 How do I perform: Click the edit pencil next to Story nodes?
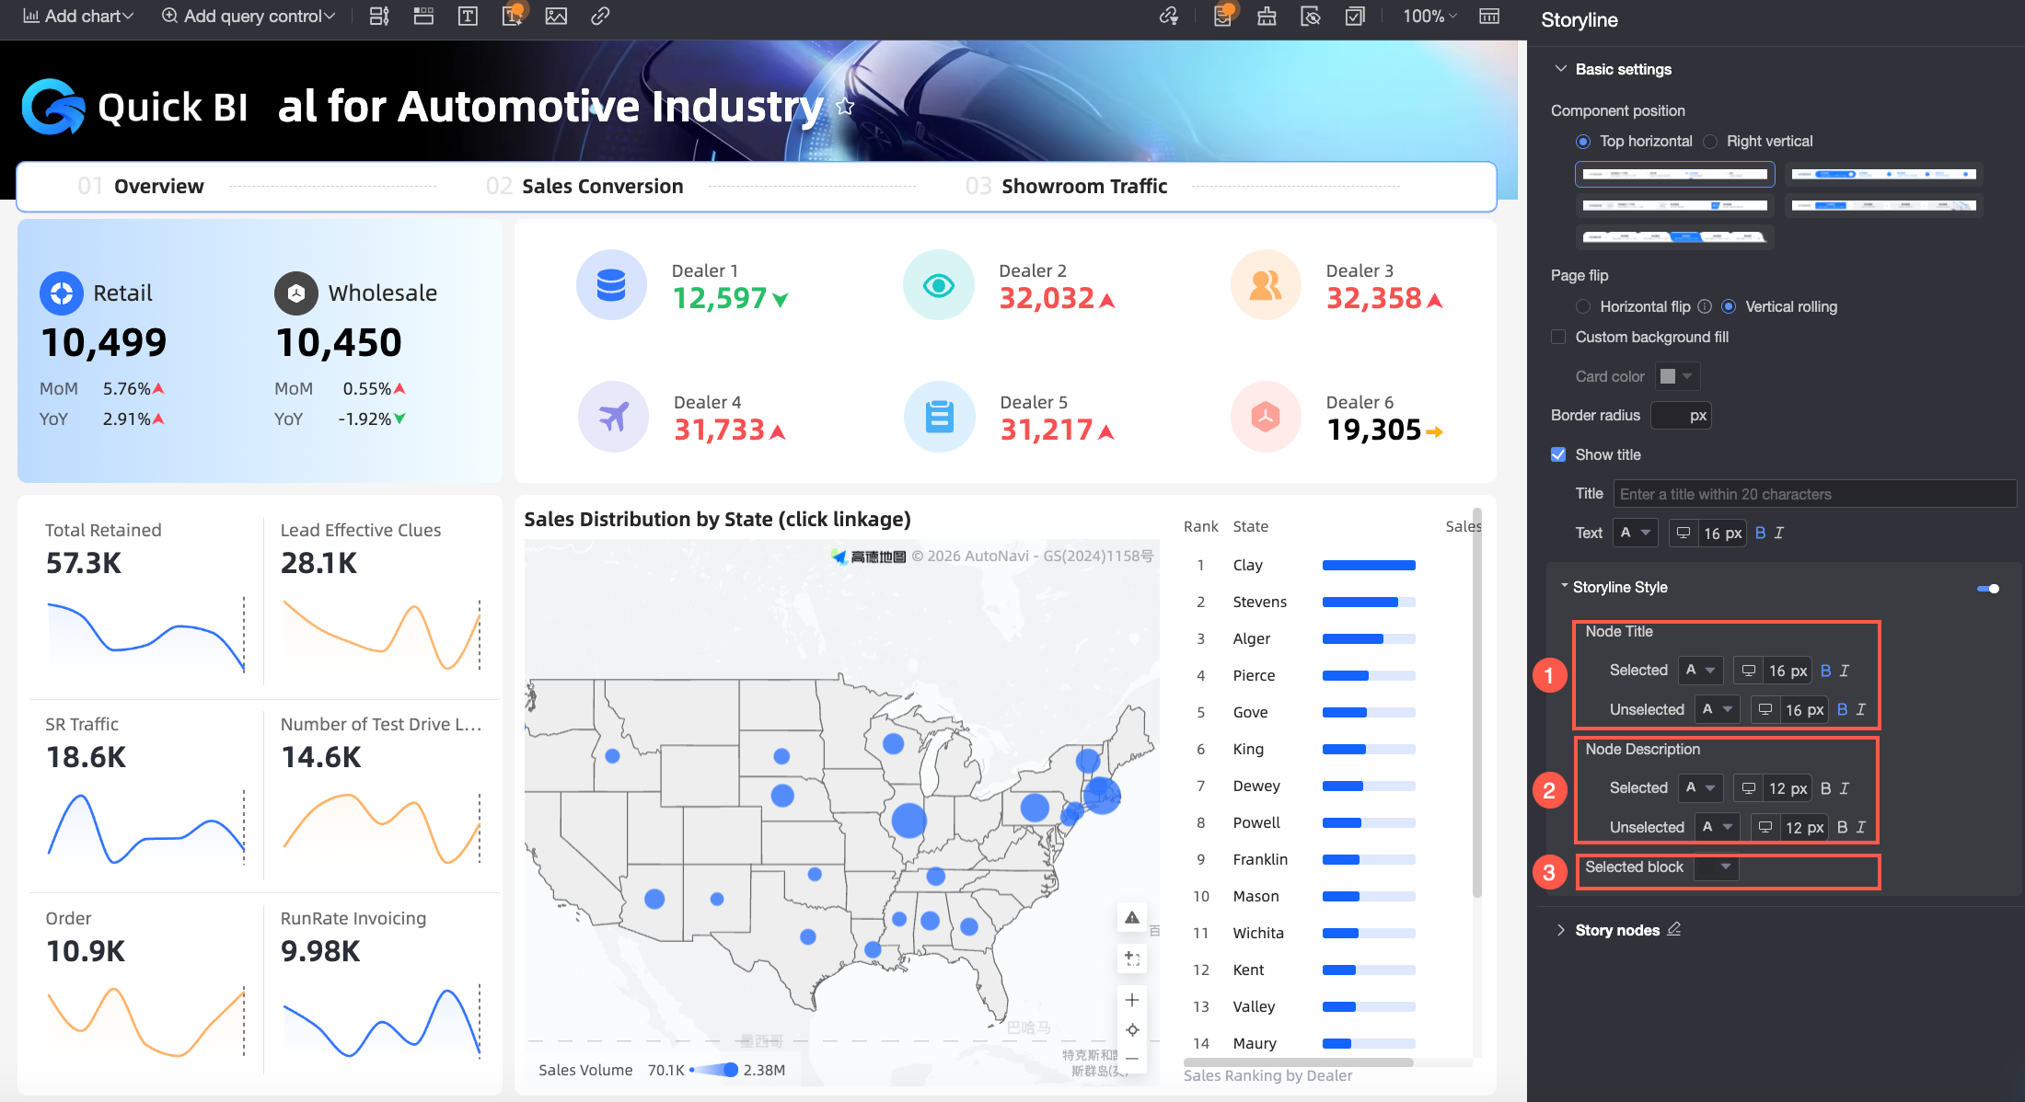pyautogui.click(x=1674, y=929)
